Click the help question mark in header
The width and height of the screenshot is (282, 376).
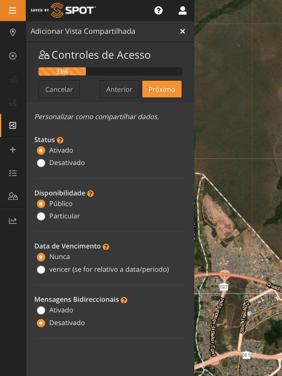point(159,11)
